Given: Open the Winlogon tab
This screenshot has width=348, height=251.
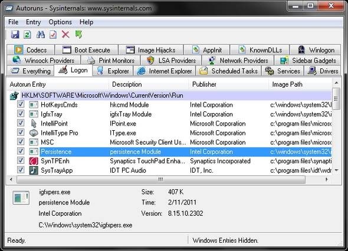Looking at the screenshot, I should pos(316,50).
